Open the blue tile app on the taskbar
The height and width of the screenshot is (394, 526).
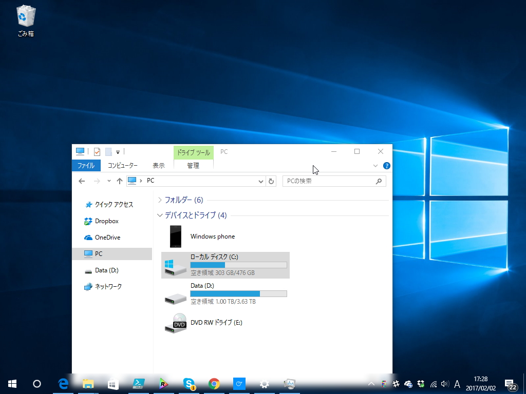click(x=239, y=384)
